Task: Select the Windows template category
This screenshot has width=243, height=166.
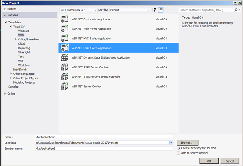Action: pyautogui.click(x=24, y=31)
